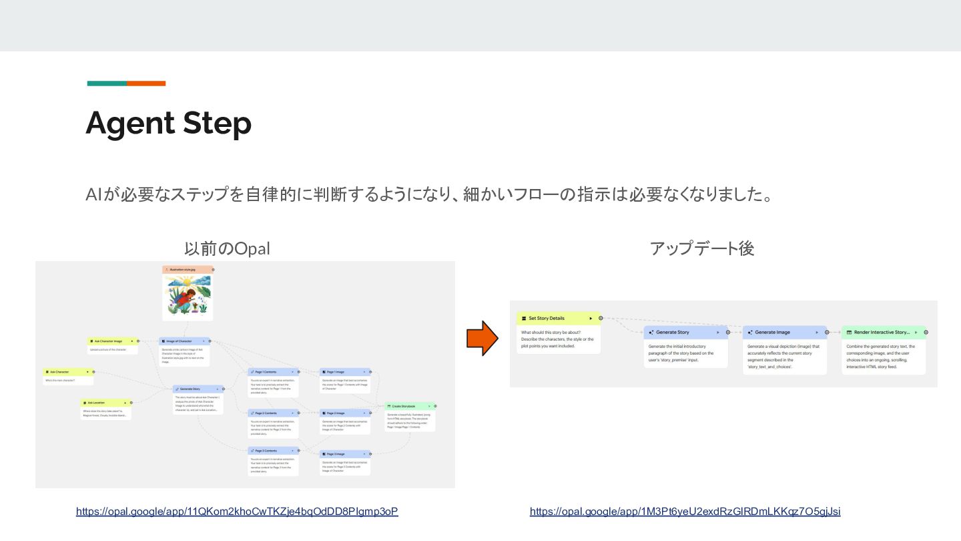Click output port of Page 2 Contents node
The width and height of the screenshot is (961, 541).
(x=299, y=413)
